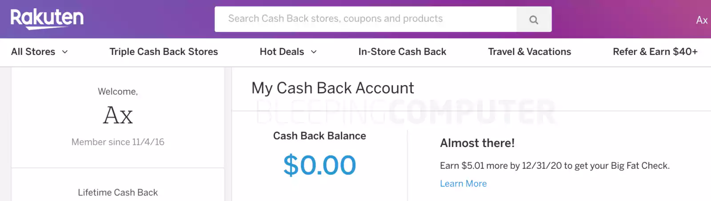This screenshot has height=201, width=711.
Task: Focus the Cash Back stores search field
Action: click(x=365, y=19)
